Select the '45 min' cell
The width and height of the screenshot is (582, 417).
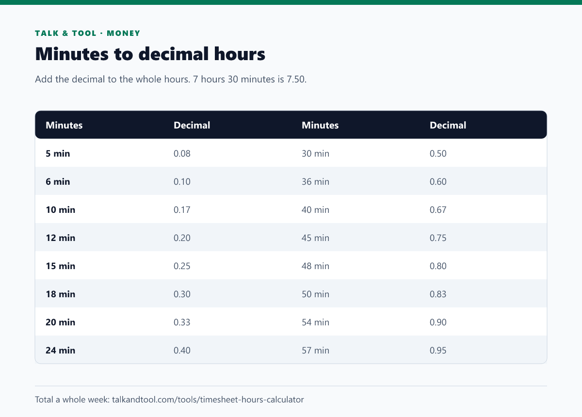click(316, 238)
